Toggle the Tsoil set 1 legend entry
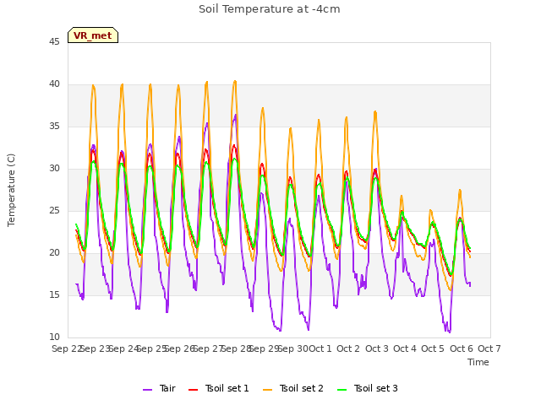This screenshot has height=405, width=541. (x=218, y=388)
